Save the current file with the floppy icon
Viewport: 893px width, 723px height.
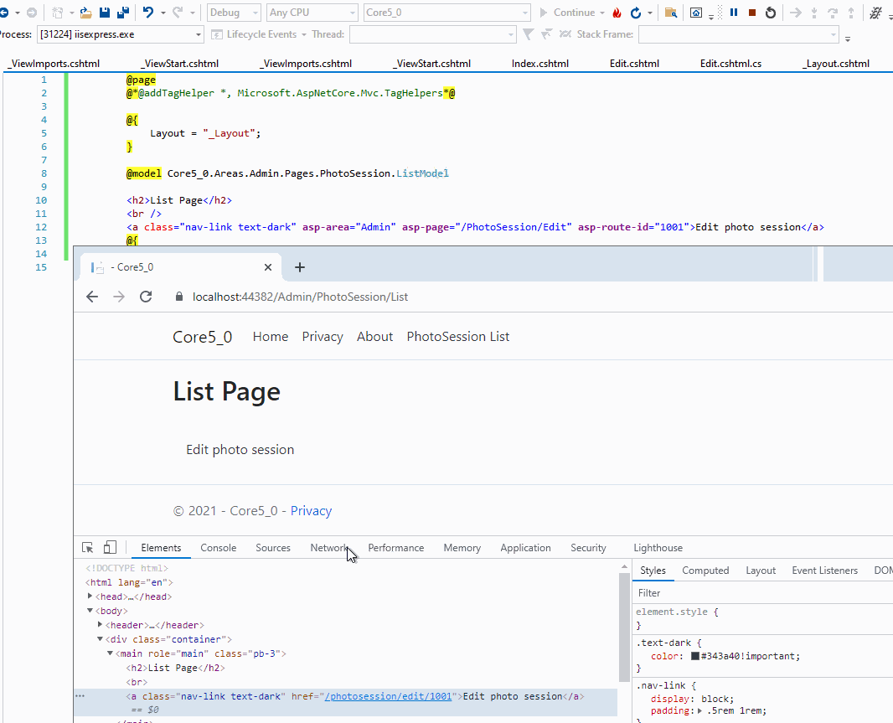coord(104,13)
